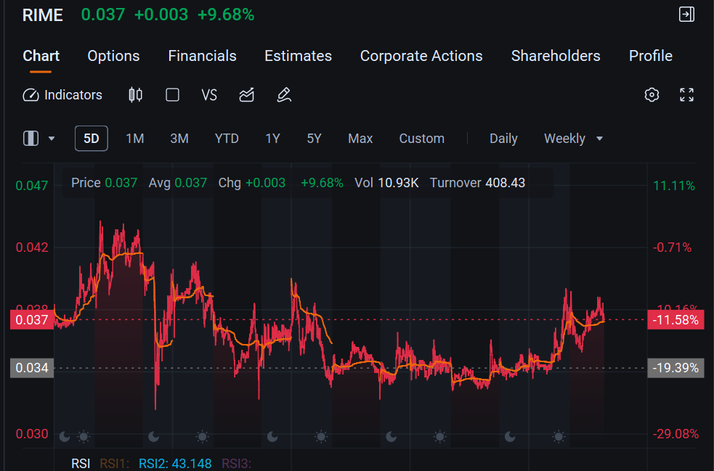Click the 0.034 gray price marker
Image resolution: width=714 pixels, height=471 pixels.
tap(32, 368)
